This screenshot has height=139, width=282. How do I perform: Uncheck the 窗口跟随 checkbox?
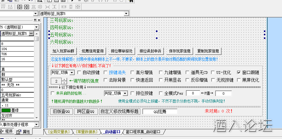[239, 73]
